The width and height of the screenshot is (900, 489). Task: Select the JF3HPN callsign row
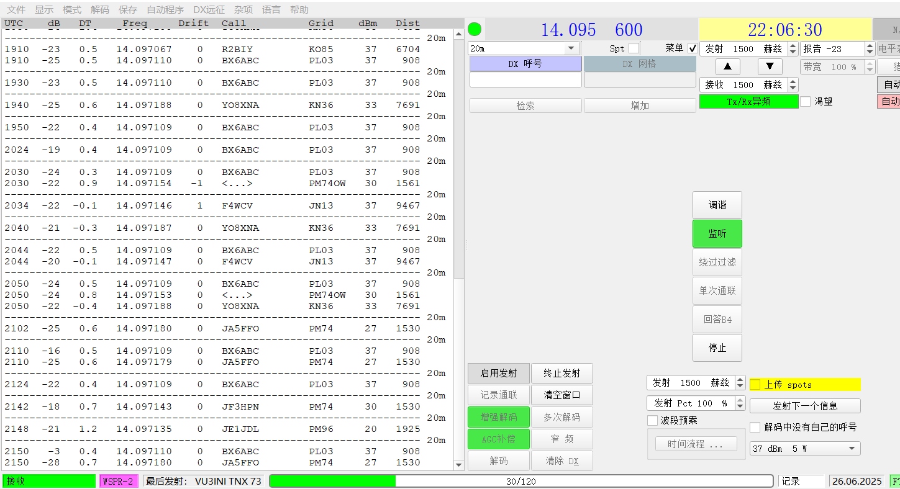pos(212,406)
